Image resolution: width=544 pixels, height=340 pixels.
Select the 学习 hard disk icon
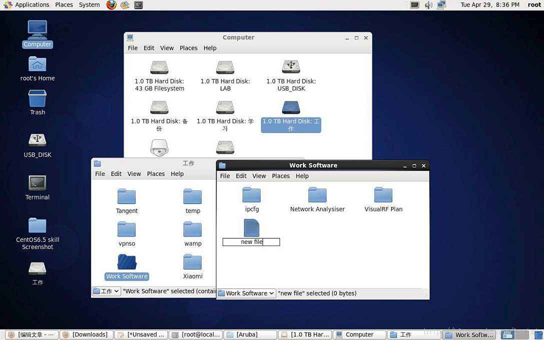(225, 116)
